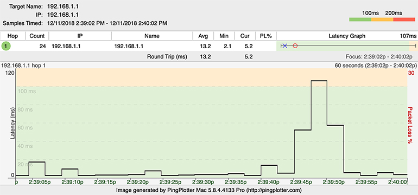Click the IP column header

(x=80, y=36)
